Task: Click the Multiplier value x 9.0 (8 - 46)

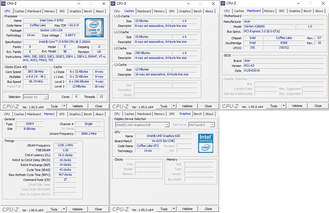Action: tap(36, 77)
